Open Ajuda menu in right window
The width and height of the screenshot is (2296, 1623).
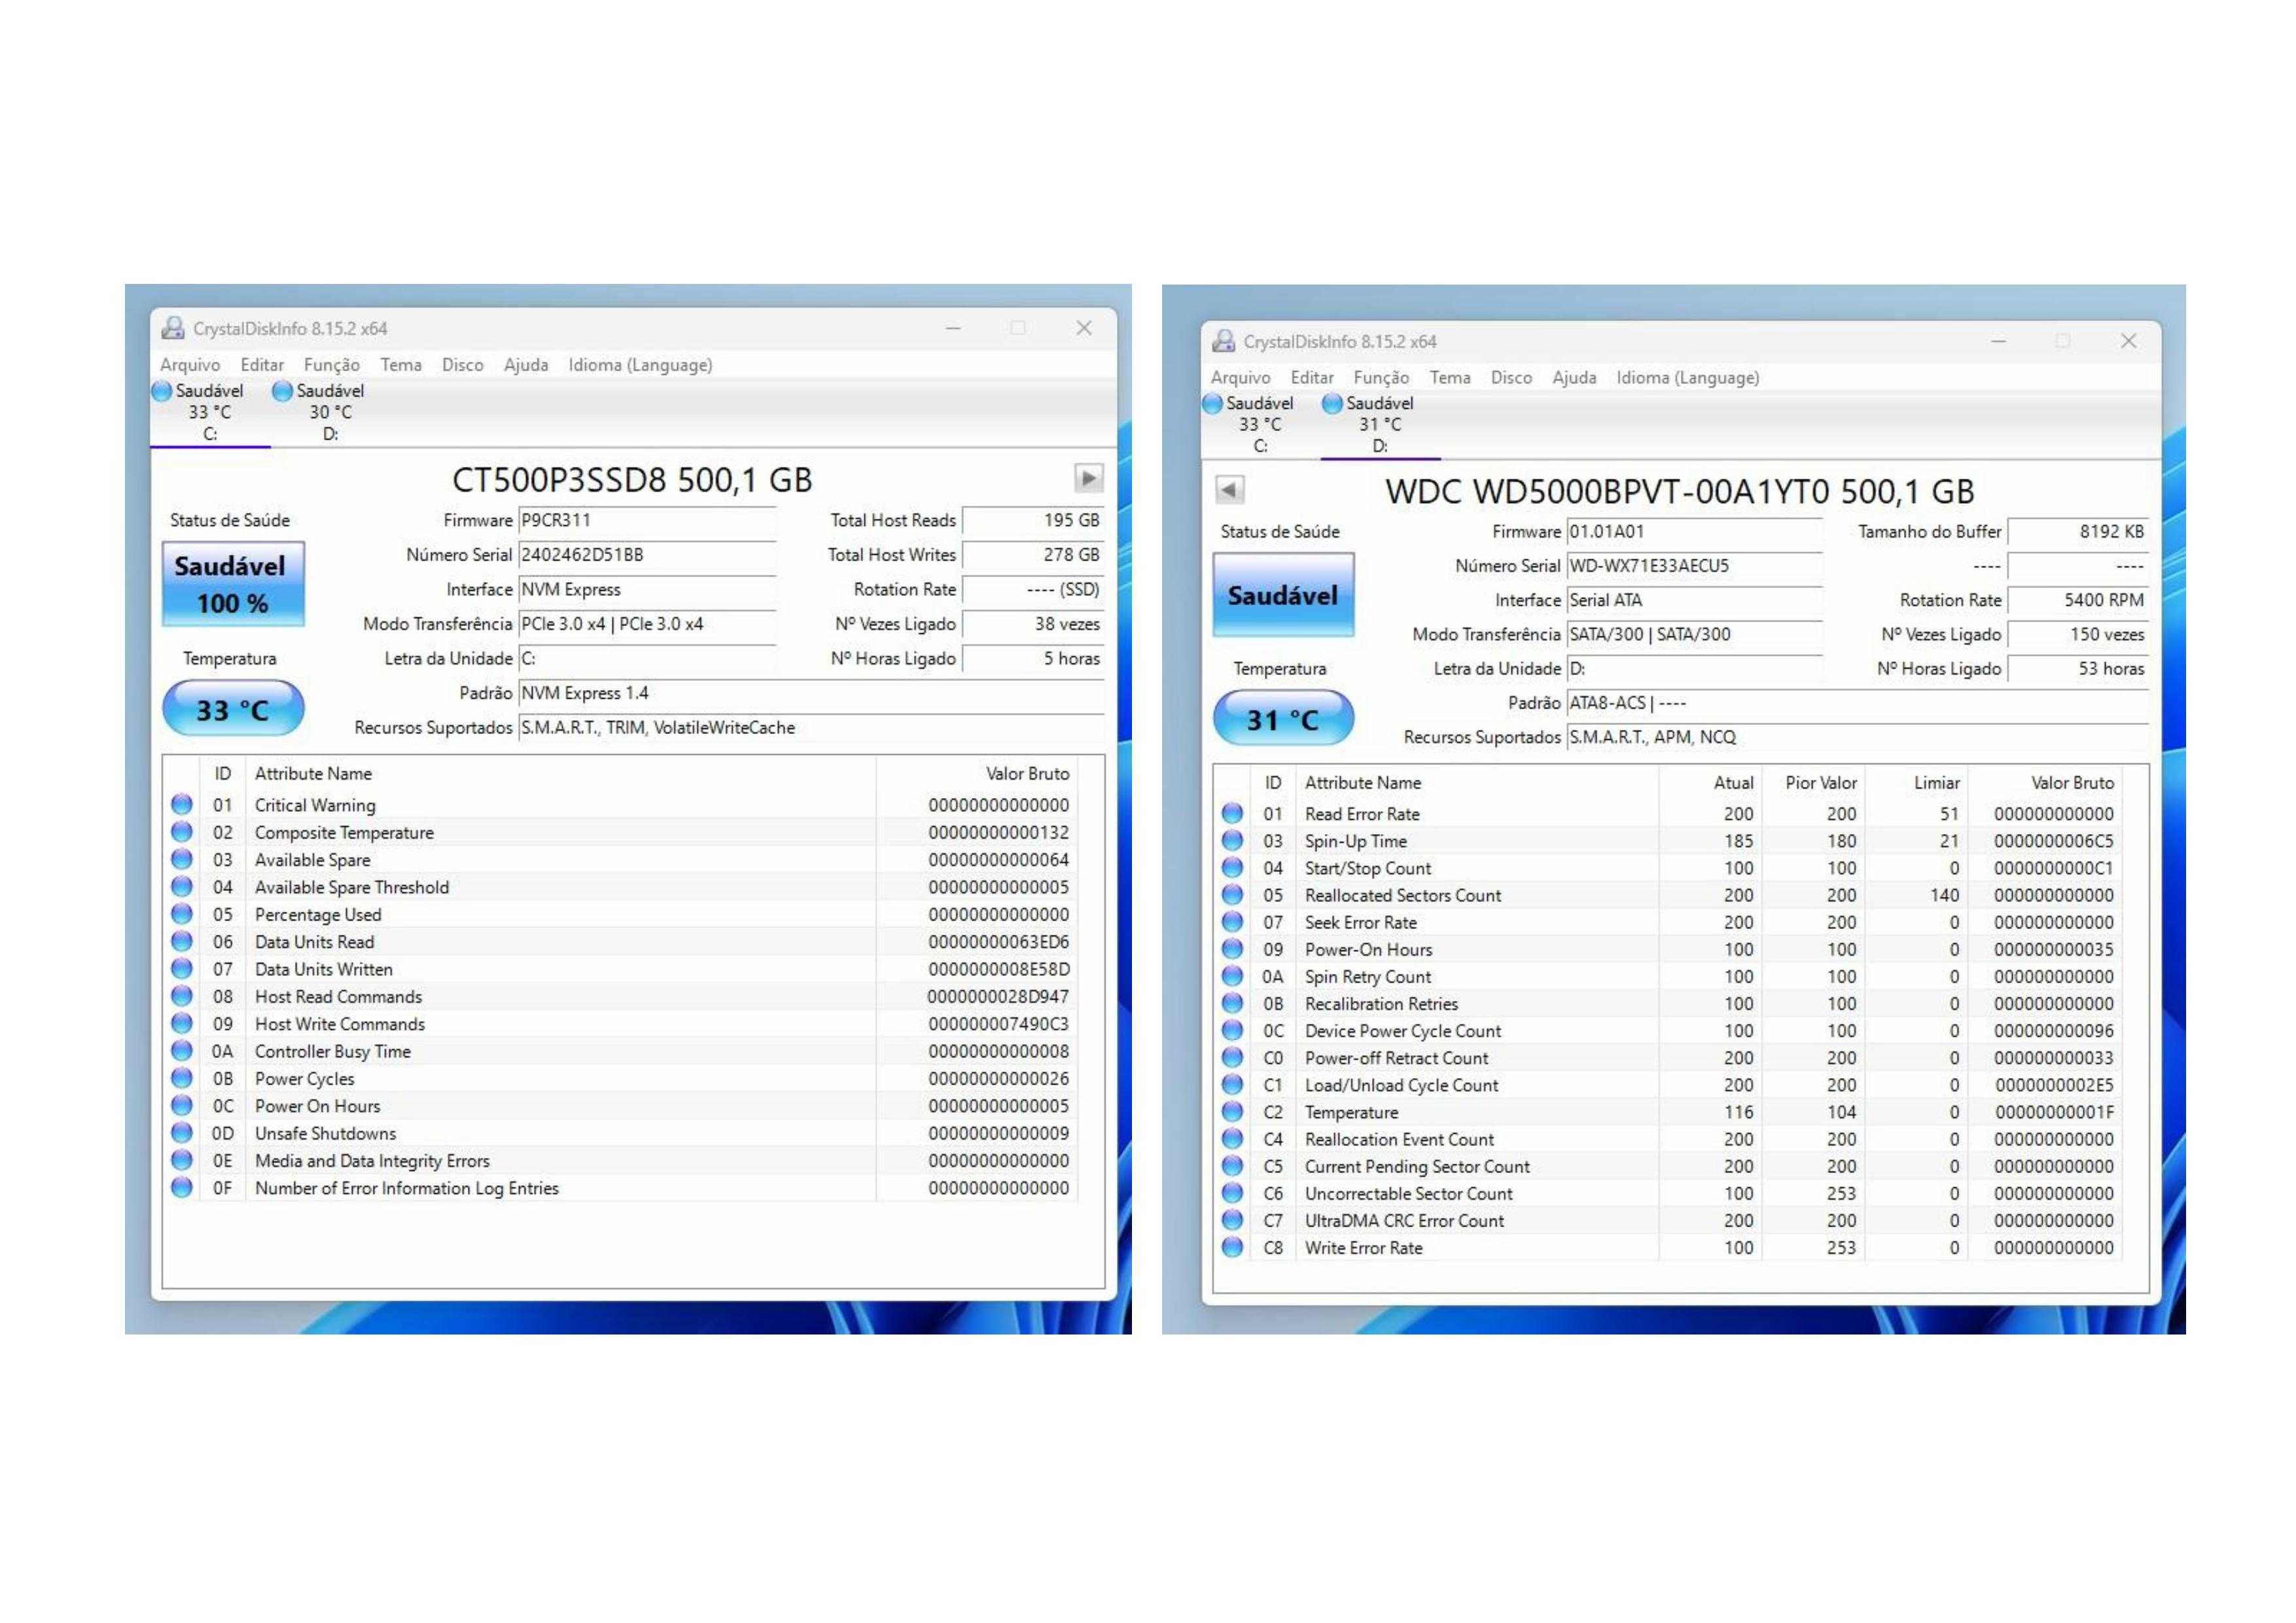[x=1573, y=378]
